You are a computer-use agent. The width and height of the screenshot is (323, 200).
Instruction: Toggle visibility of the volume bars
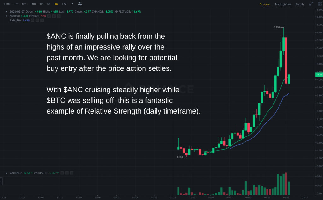point(62,173)
